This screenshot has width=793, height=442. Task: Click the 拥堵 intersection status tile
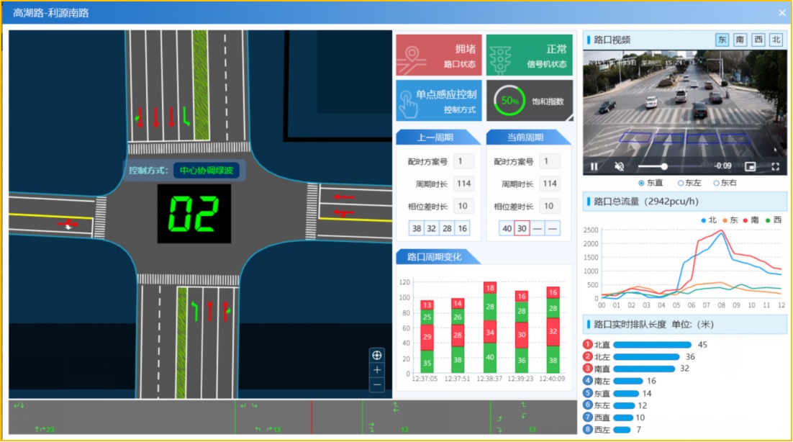click(x=438, y=55)
